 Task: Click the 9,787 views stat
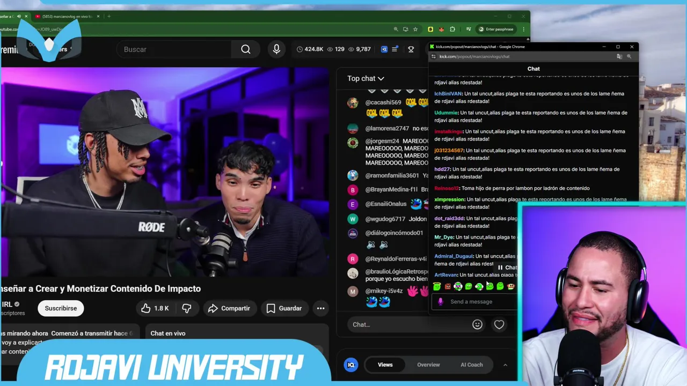click(x=359, y=49)
